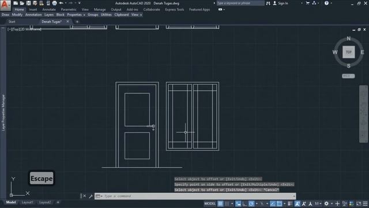
Task: Click the MODEL space button in status bar
Action: pos(210,203)
